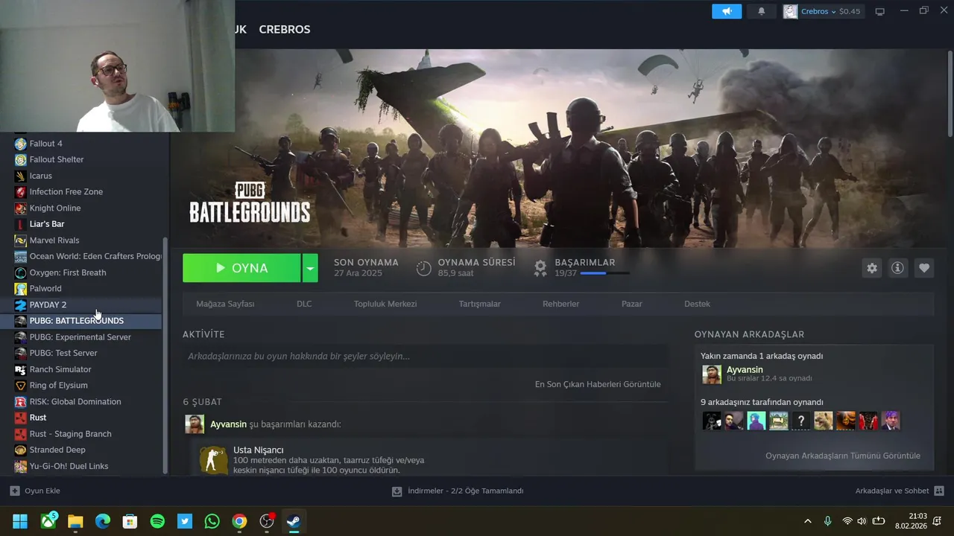Open the notifications bell icon

click(x=761, y=11)
